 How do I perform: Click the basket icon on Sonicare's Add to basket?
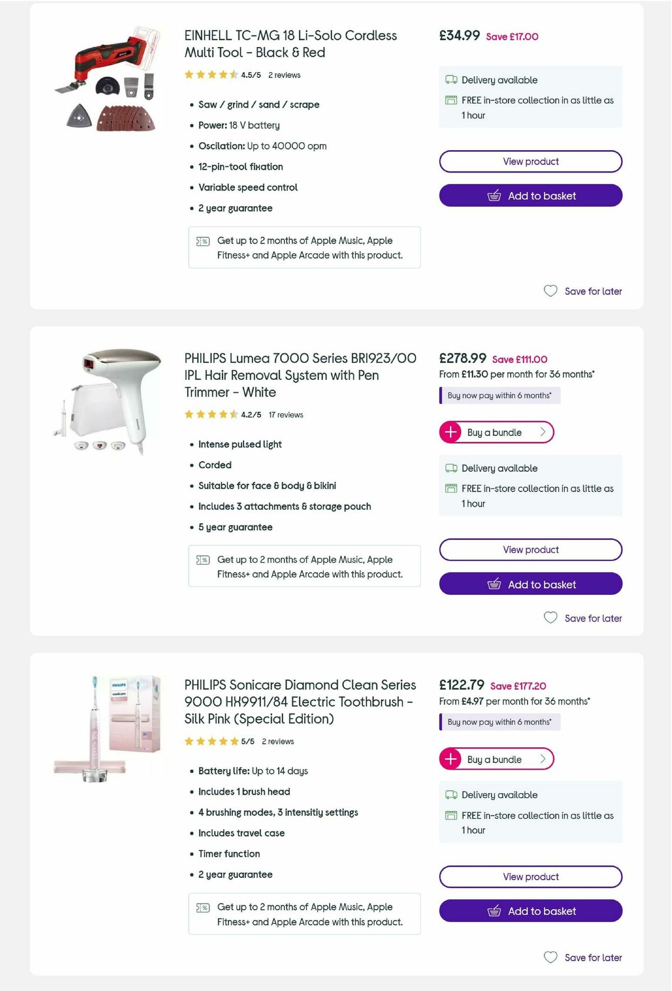tap(495, 911)
